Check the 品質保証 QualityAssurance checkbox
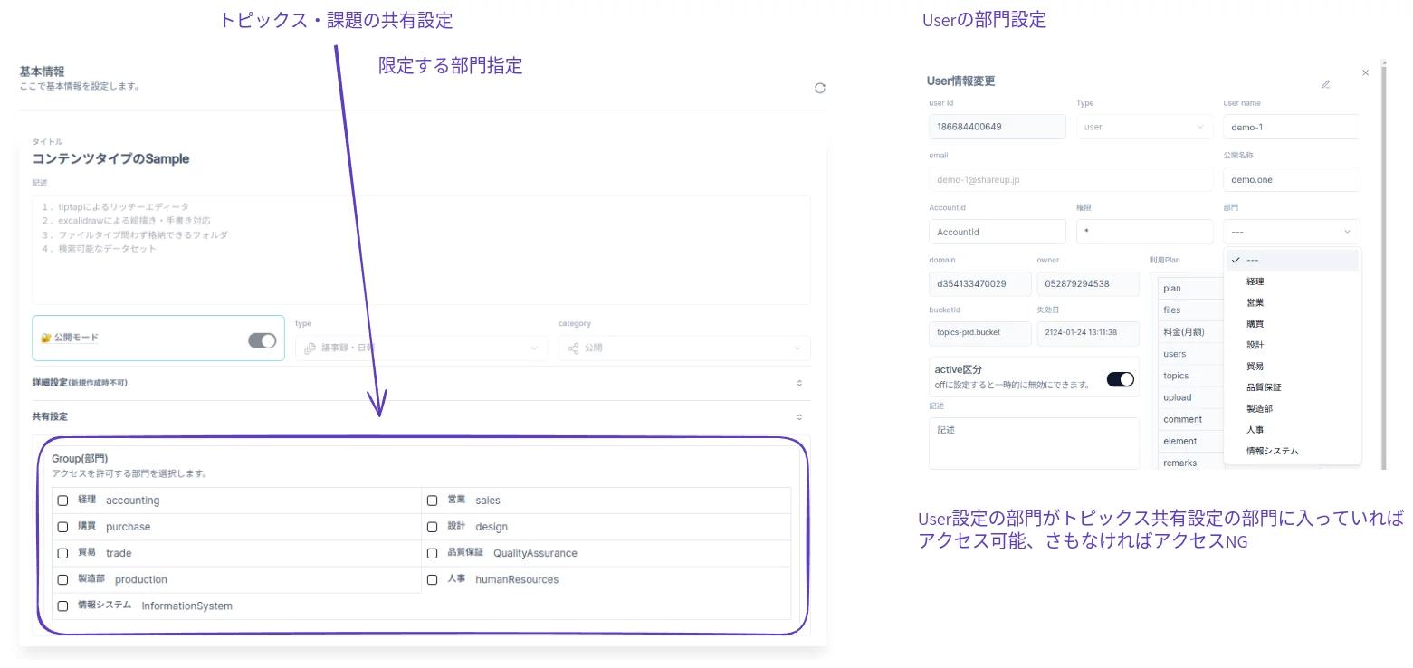This screenshot has height=668, width=1413. click(432, 553)
